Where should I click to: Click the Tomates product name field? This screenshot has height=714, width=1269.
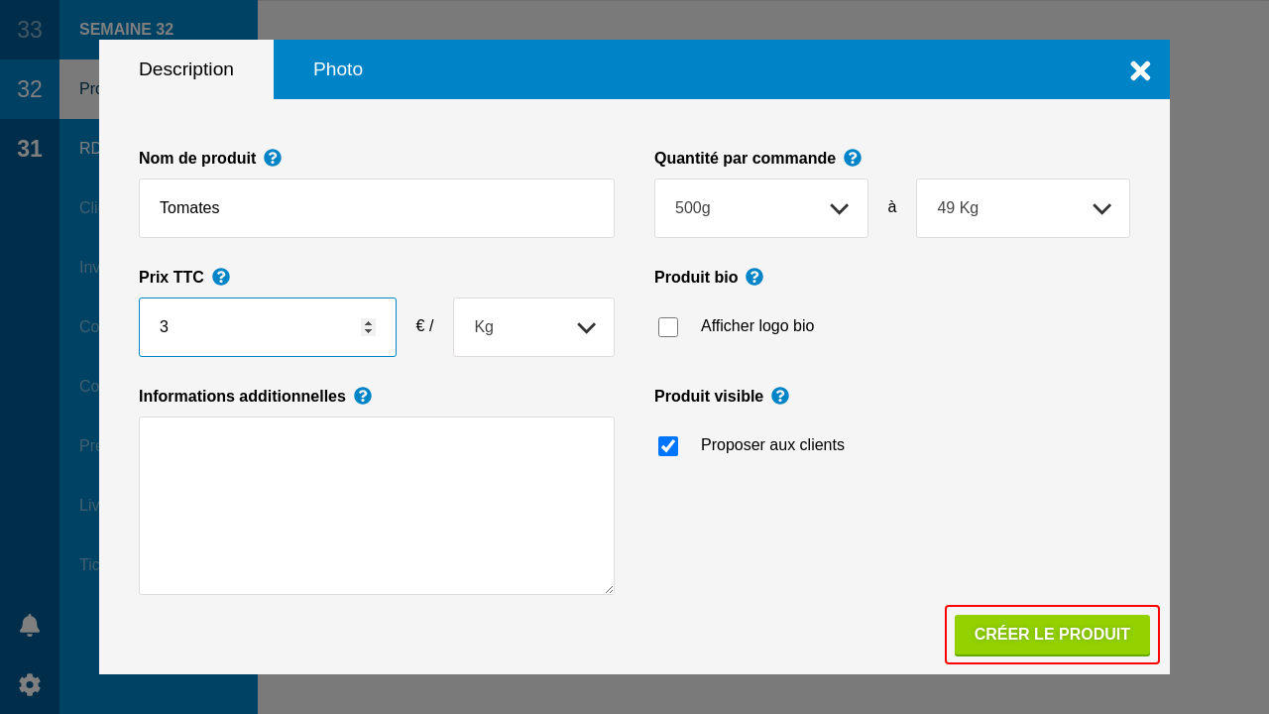[377, 208]
